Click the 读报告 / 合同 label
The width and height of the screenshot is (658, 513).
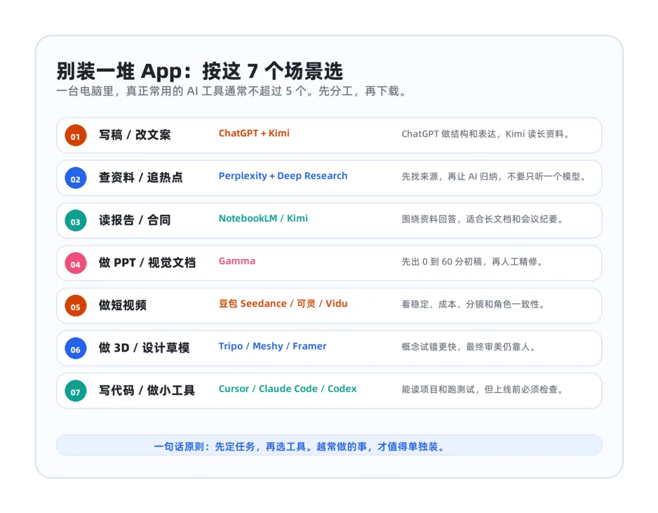(135, 221)
